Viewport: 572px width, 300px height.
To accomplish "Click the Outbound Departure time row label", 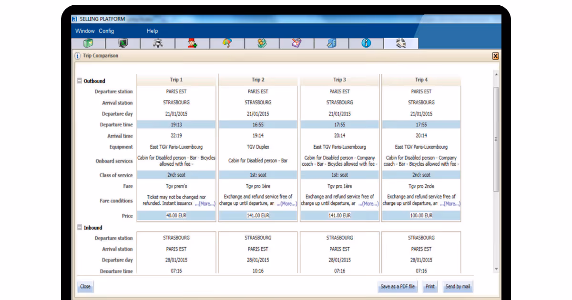I will coord(116,125).
